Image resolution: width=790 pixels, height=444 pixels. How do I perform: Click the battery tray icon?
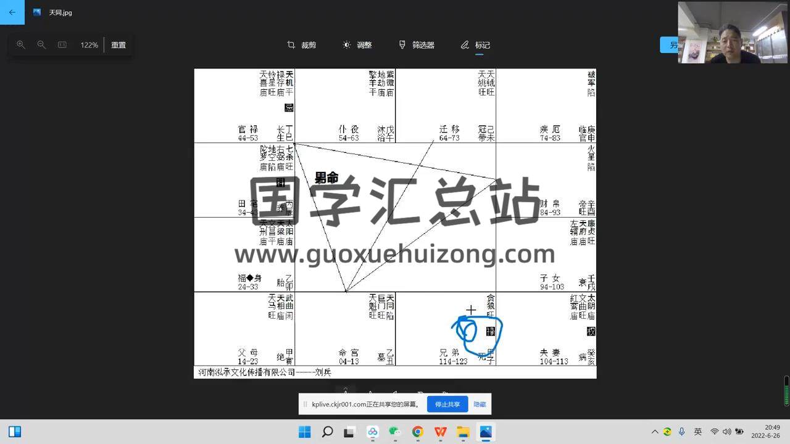739,432
